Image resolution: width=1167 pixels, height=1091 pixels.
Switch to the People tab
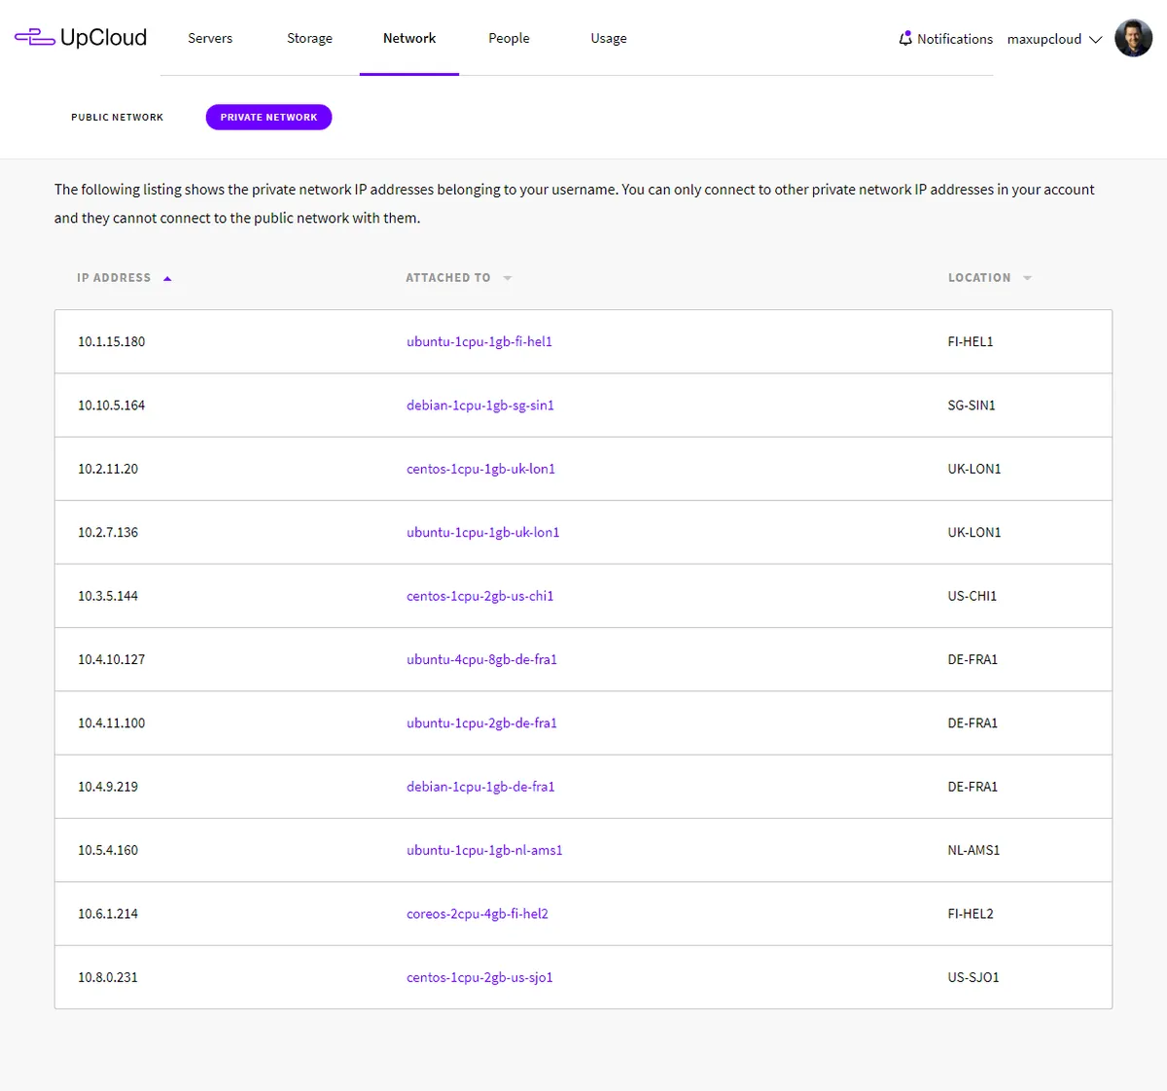pos(509,39)
